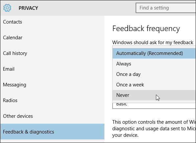Select Never in feedback frequency dropdown
This screenshot has width=196, height=143.
154,95
